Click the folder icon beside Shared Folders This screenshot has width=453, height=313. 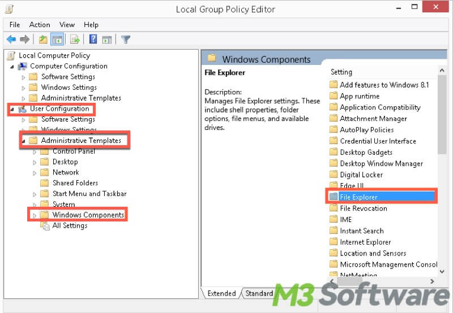[45, 182]
